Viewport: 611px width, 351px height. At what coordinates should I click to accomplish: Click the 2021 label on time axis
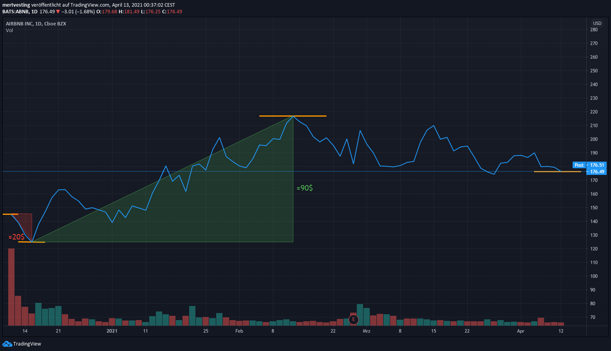pos(112,331)
